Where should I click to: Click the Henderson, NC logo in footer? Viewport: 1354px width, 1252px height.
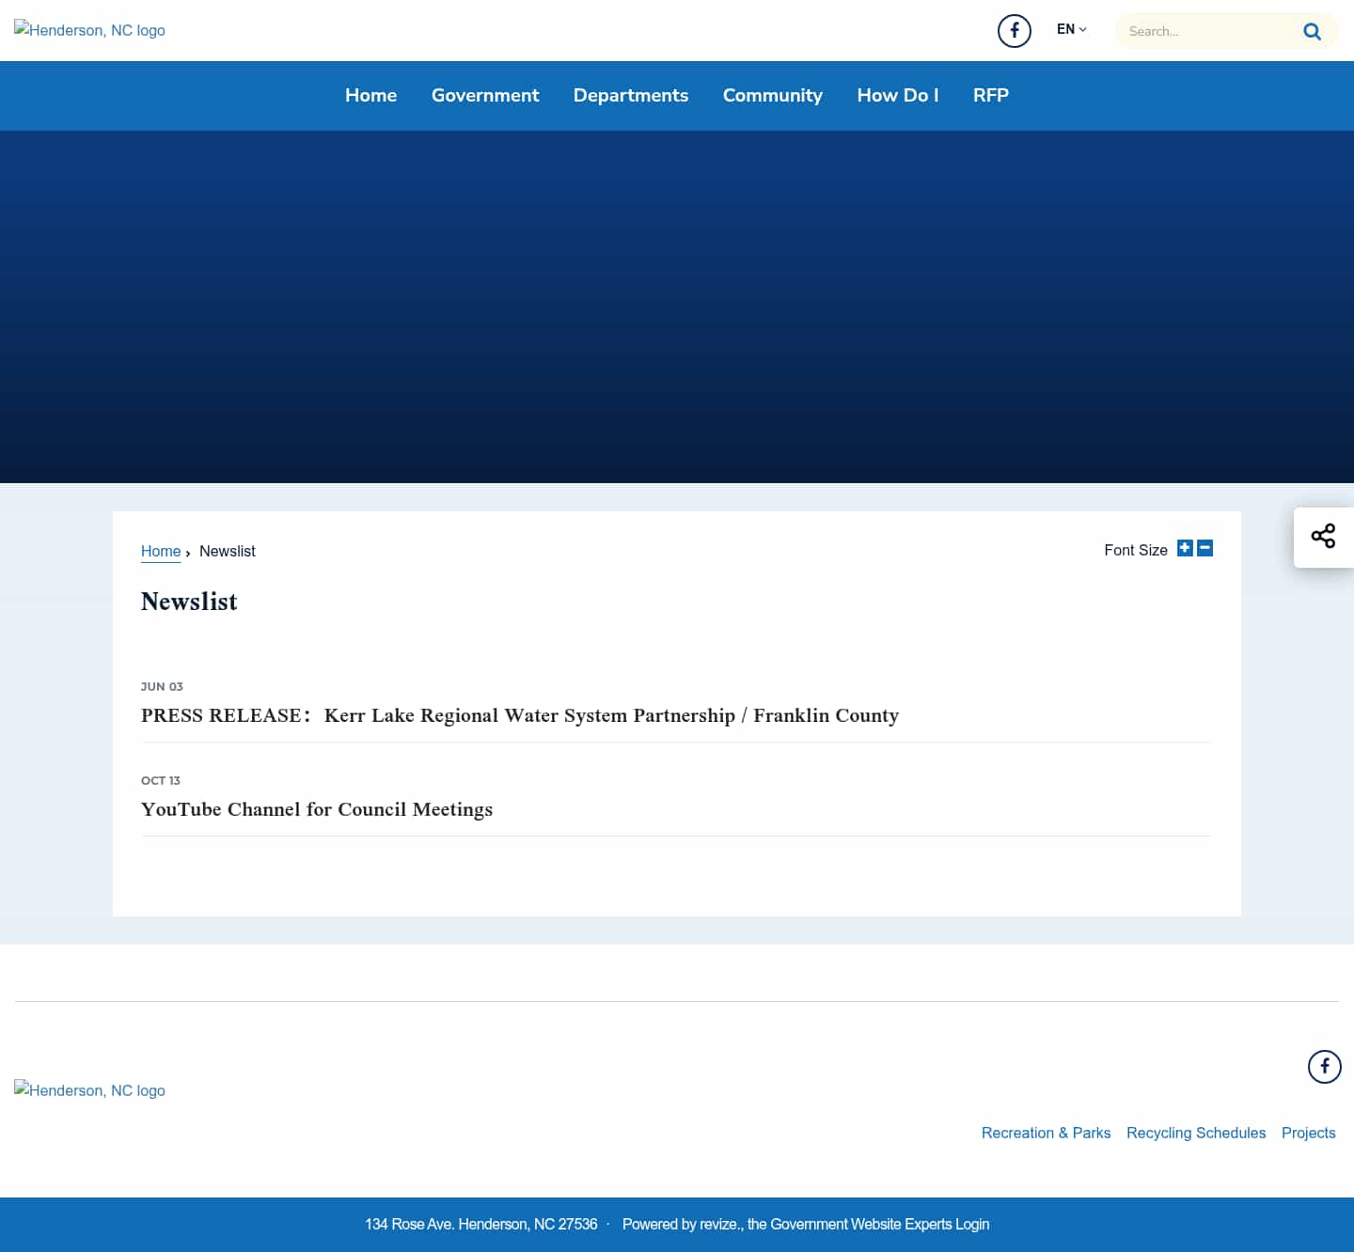pyautogui.click(x=89, y=1090)
